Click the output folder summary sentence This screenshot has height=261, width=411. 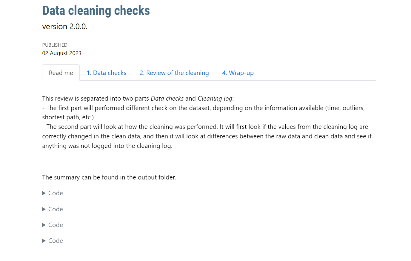point(109,177)
